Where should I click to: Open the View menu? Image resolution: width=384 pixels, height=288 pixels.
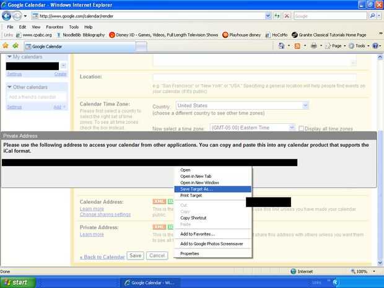click(36, 27)
